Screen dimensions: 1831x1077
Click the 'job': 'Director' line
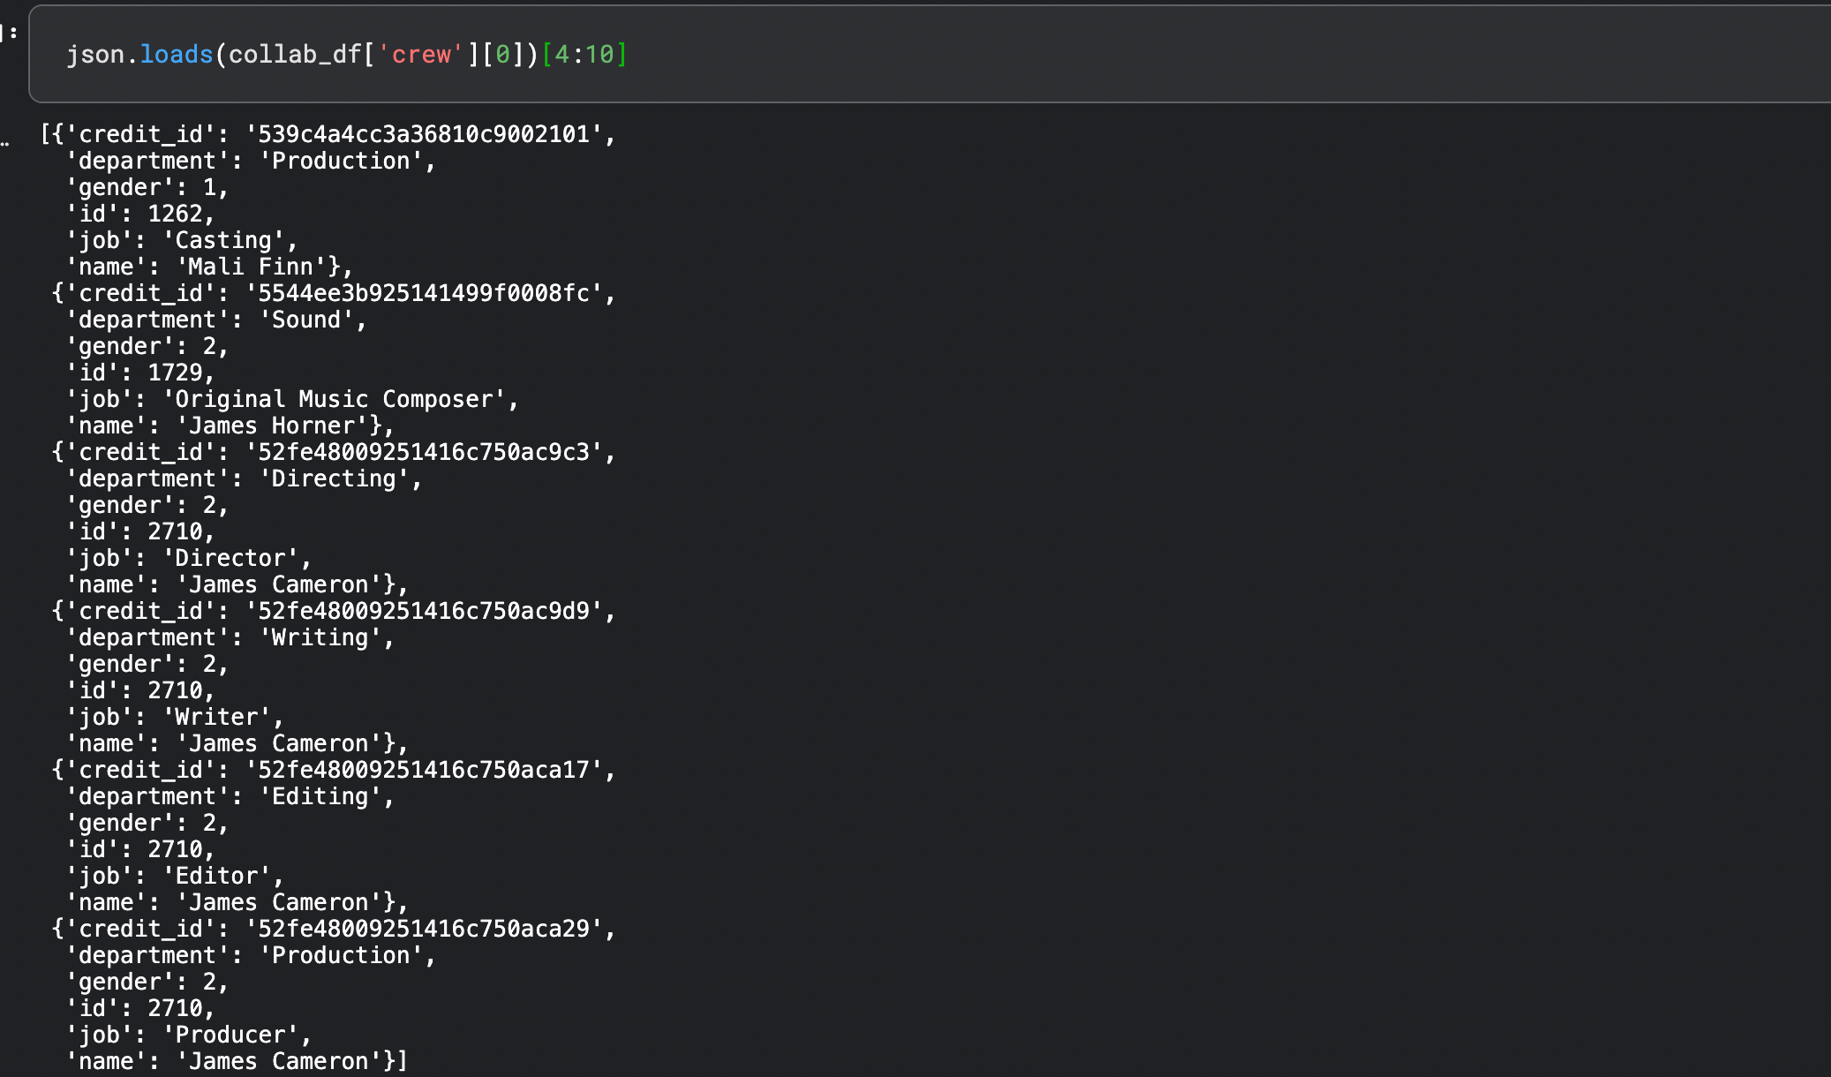[189, 558]
